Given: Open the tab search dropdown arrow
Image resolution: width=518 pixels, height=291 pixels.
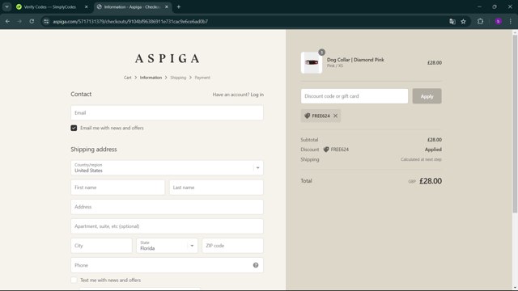Looking at the screenshot, I should [x=6, y=6].
